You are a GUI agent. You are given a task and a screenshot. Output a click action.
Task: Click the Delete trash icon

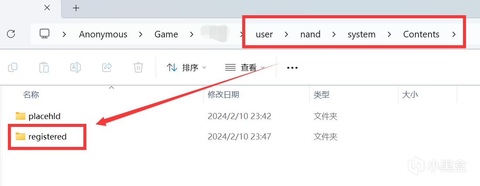[x=138, y=67]
